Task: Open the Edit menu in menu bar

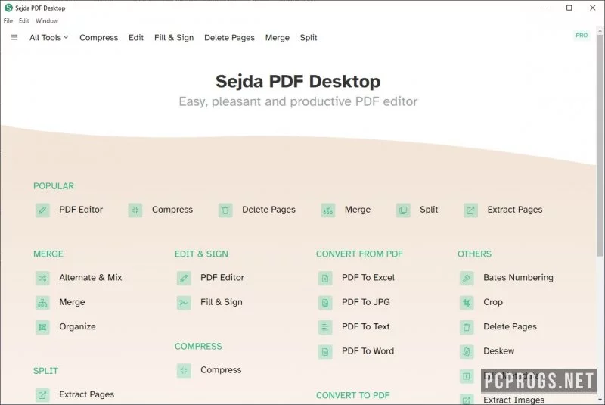Action: tap(24, 21)
